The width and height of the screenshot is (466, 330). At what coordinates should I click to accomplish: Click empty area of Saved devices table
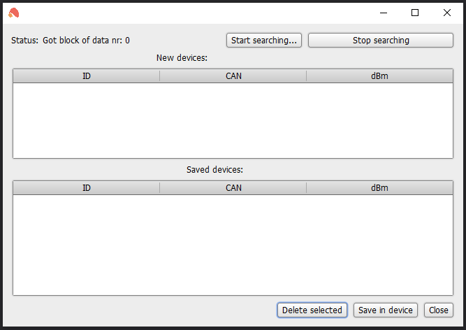(x=233, y=245)
